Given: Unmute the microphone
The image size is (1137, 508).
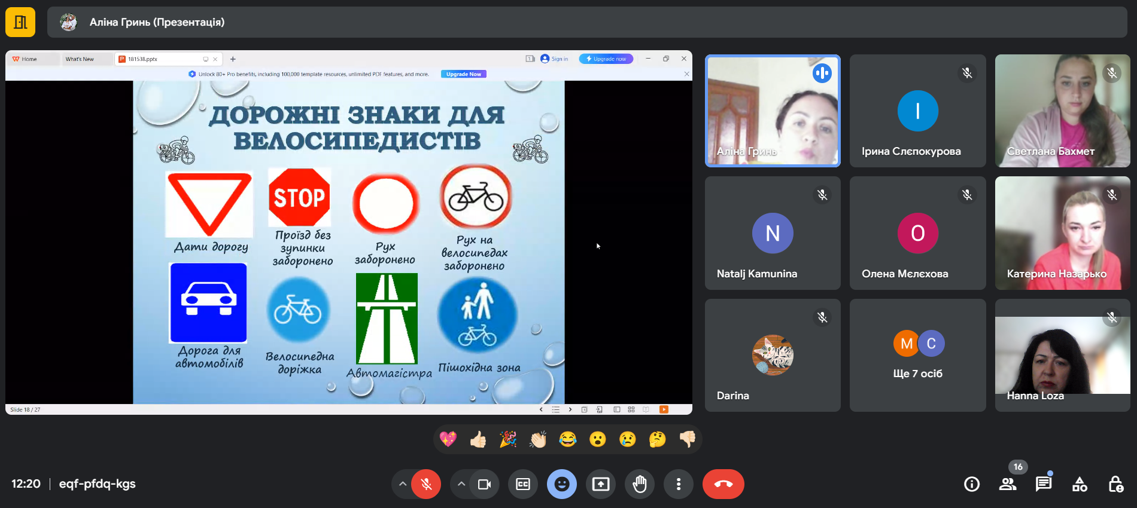Looking at the screenshot, I should coord(426,484).
